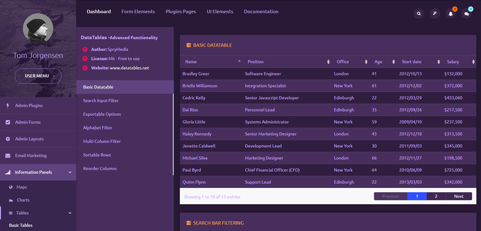The width and height of the screenshot is (481, 231).
Task: Open the search icon in top bar
Action: coord(419,13)
